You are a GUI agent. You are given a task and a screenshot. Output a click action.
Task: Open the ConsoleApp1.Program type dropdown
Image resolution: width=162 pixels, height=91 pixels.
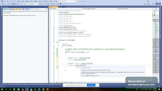101,9
